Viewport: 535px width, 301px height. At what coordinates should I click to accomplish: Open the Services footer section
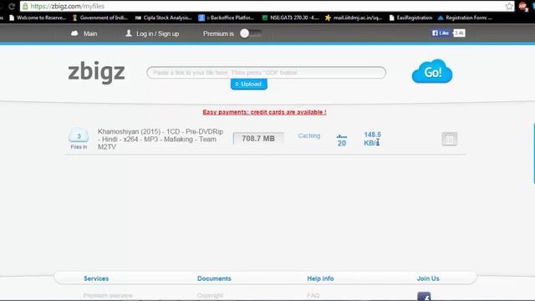[96, 278]
